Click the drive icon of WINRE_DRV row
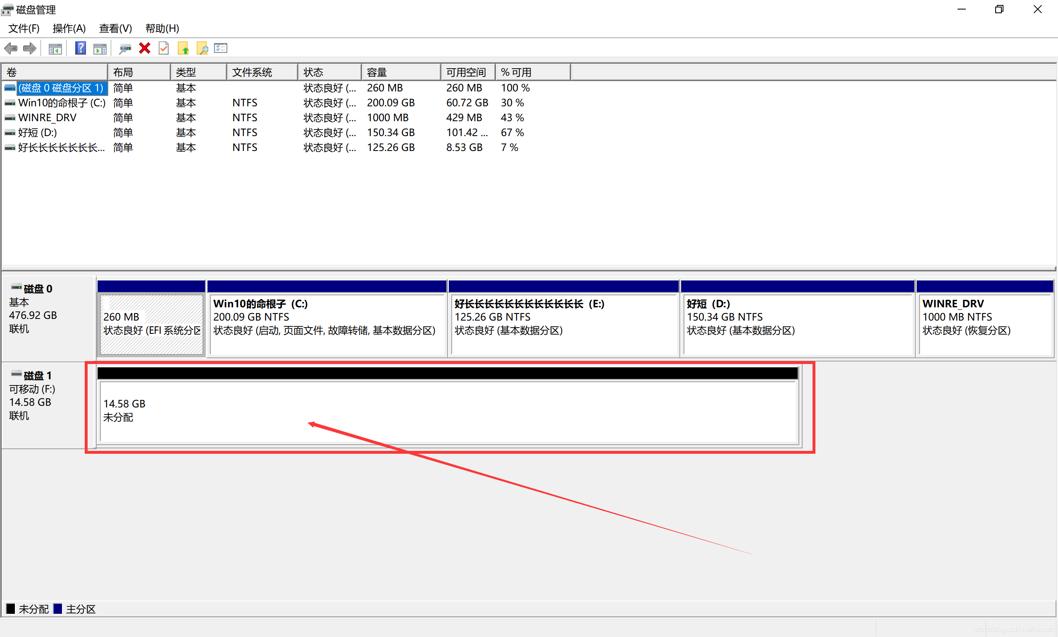Screen dimensions: 1058x637 tap(10, 117)
